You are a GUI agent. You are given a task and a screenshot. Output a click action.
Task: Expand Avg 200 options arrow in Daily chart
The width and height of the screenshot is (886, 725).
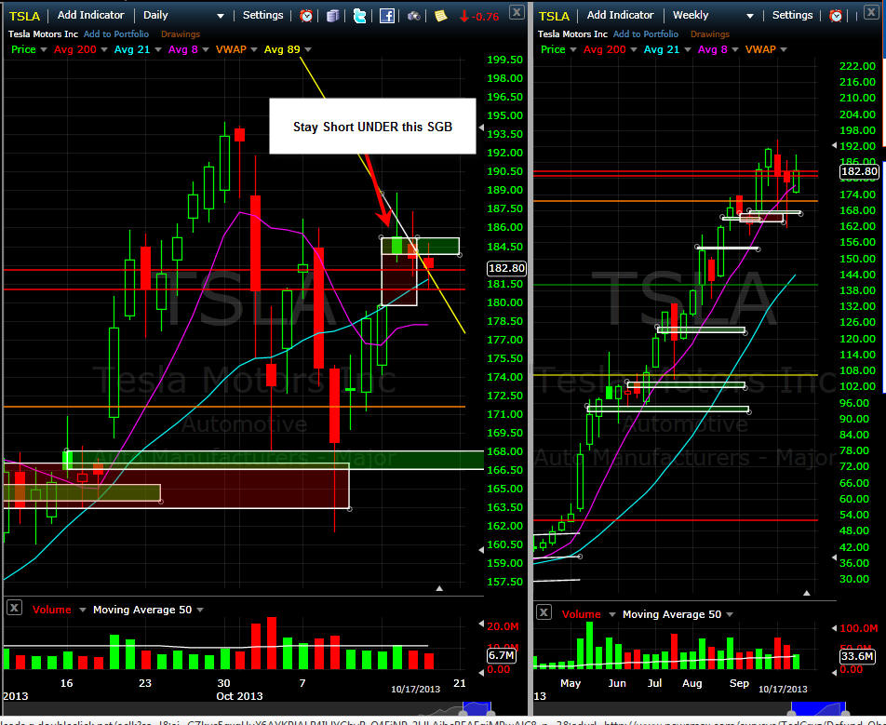pos(104,49)
